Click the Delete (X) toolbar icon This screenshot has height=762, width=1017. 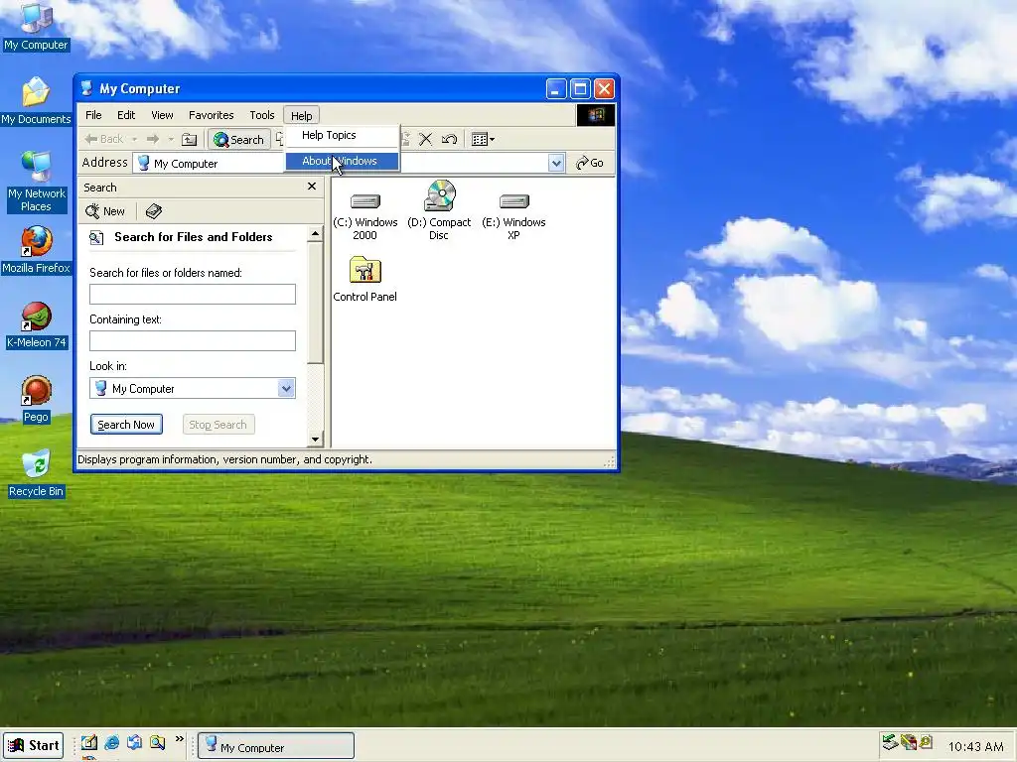pos(425,139)
